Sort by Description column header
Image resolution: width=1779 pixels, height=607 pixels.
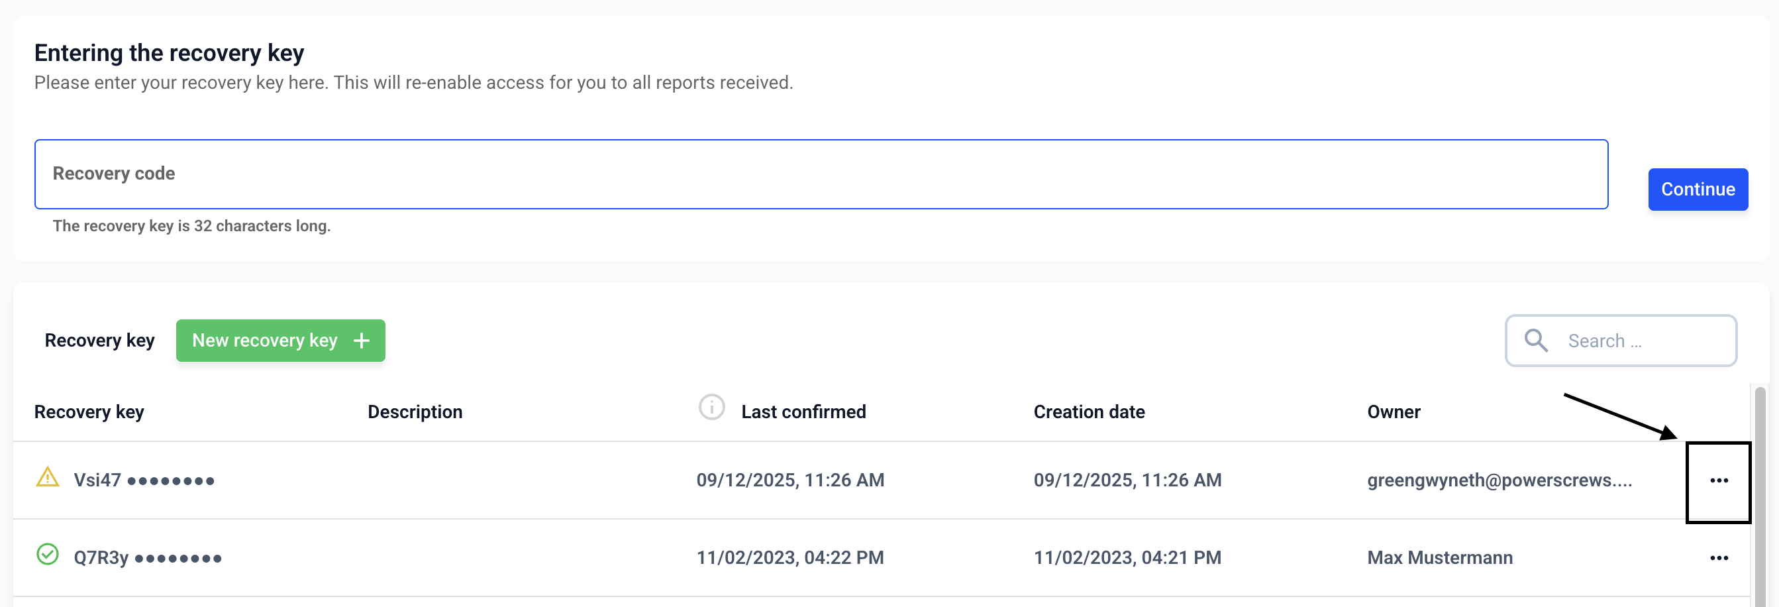(x=415, y=412)
